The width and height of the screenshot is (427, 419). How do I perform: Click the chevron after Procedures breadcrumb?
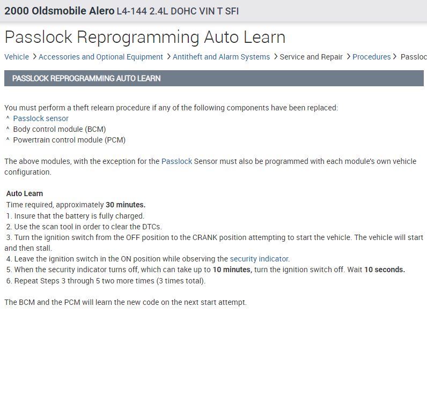[394, 57]
